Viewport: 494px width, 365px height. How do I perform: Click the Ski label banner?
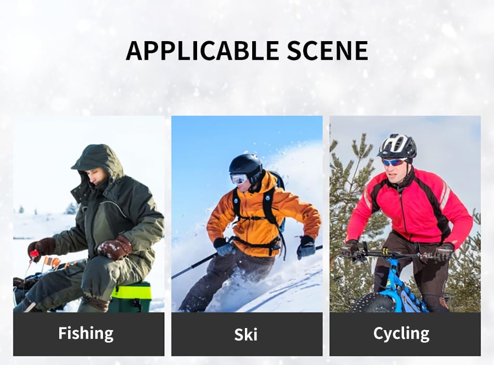tap(246, 334)
